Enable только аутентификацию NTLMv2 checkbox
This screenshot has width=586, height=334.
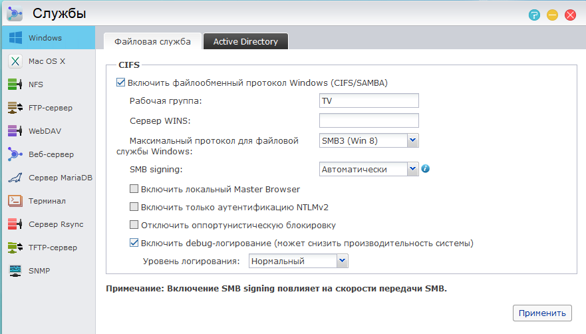pos(134,207)
